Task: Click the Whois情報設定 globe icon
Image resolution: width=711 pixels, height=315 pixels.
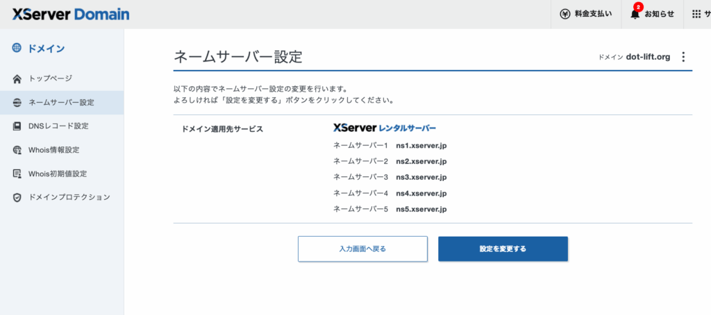Action: (17, 150)
